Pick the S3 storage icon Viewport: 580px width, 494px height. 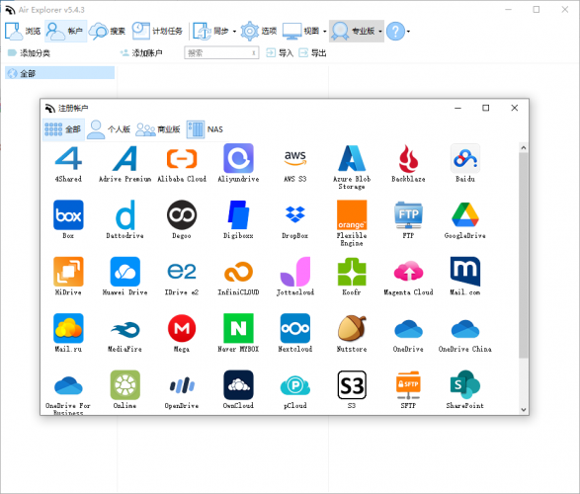pyautogui.click(x=352, y=385)
